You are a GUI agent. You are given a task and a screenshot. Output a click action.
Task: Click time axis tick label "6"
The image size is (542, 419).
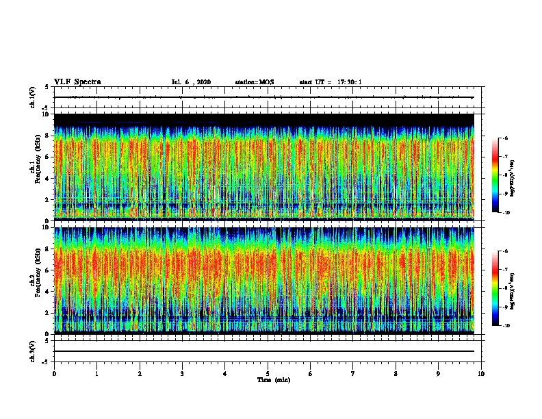click(311, 373)
